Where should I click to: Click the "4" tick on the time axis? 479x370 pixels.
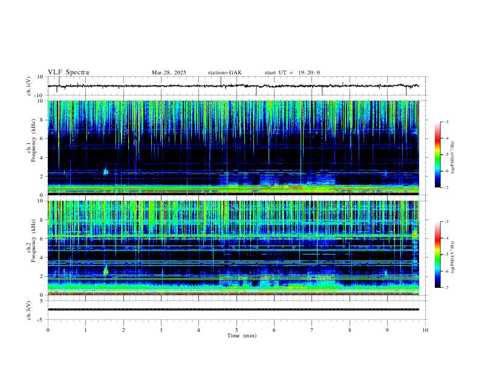198,330
